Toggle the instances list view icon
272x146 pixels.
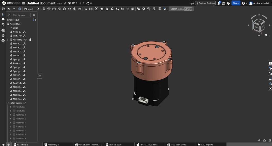click(x=34, y=15)
